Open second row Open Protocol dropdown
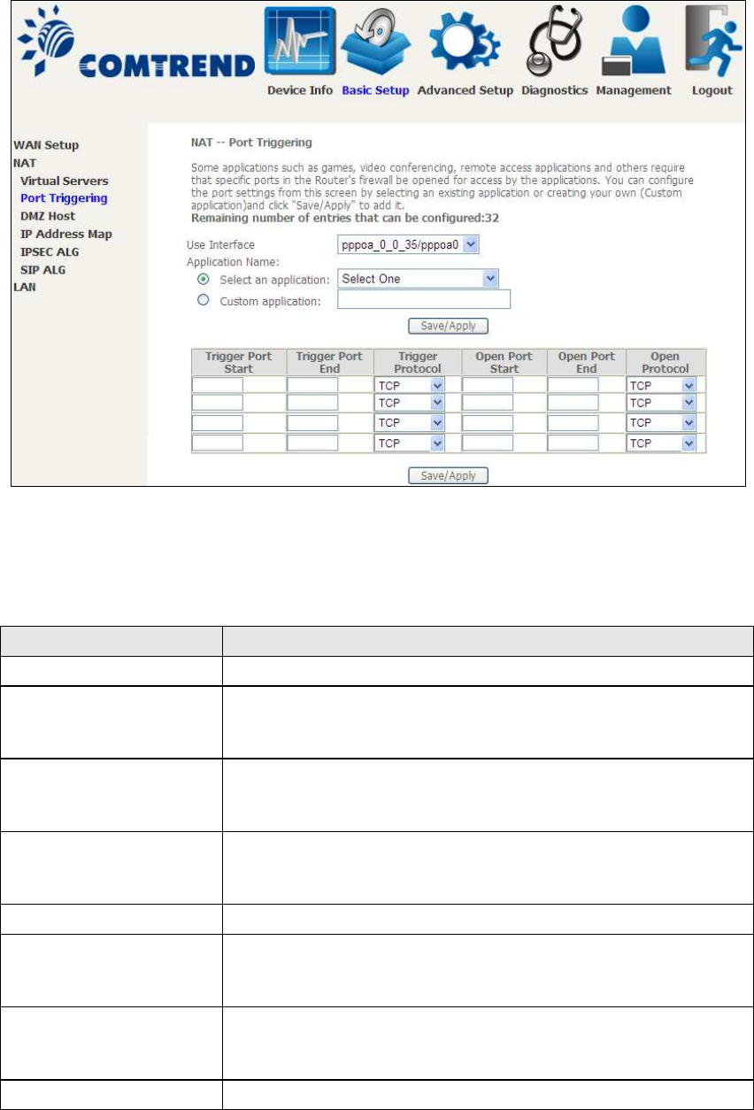Screen dimensions: 754x1110 pyautogui.click(x=661, y=403)
